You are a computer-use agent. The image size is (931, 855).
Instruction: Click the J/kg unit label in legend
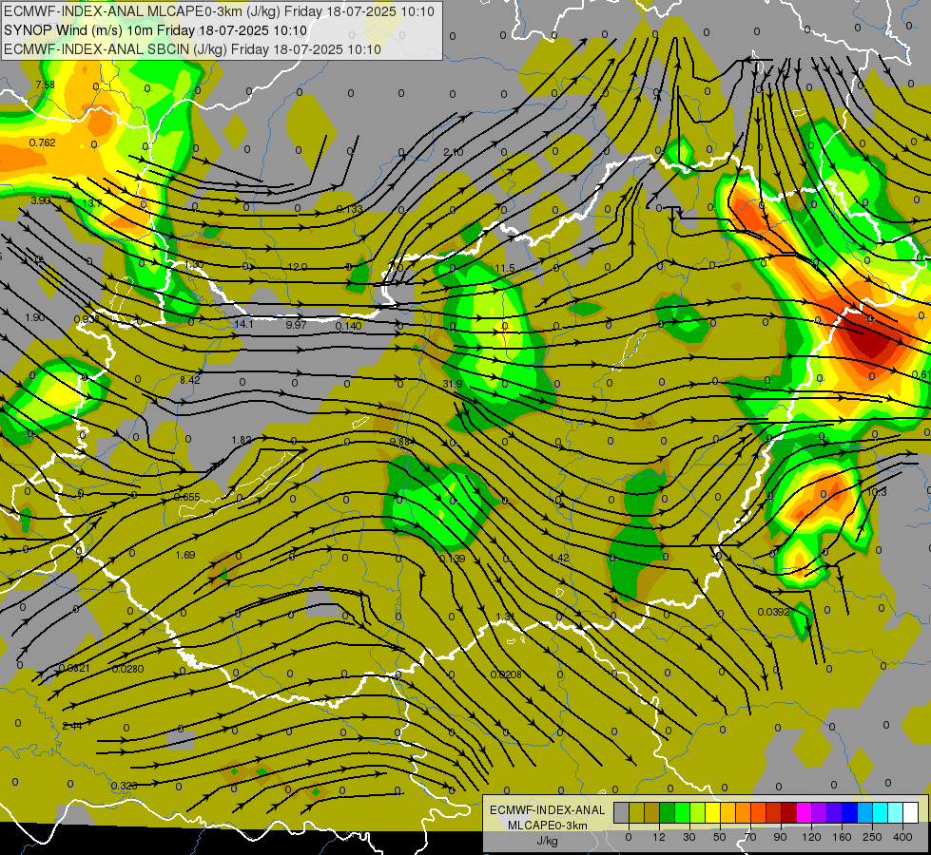pyautogui.click(x=548, y=841)
